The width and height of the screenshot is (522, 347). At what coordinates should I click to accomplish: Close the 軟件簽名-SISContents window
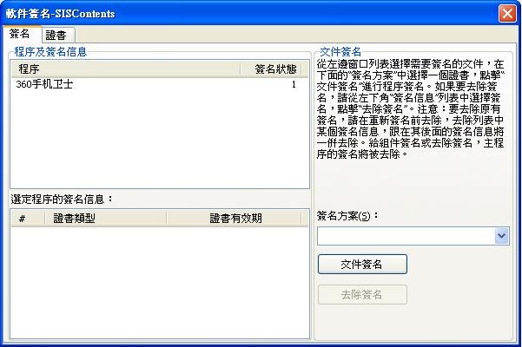[x=507, y=14]
